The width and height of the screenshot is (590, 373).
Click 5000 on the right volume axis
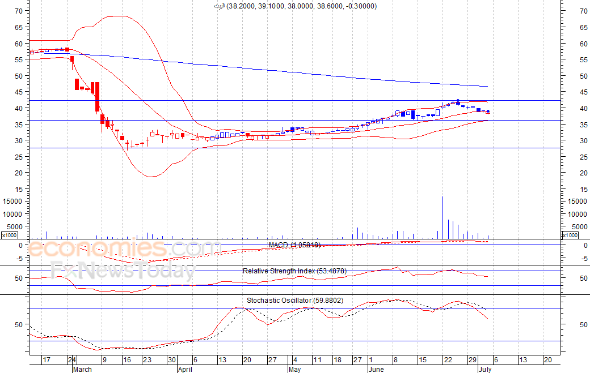pyautogui.click(x=579, y=226)
